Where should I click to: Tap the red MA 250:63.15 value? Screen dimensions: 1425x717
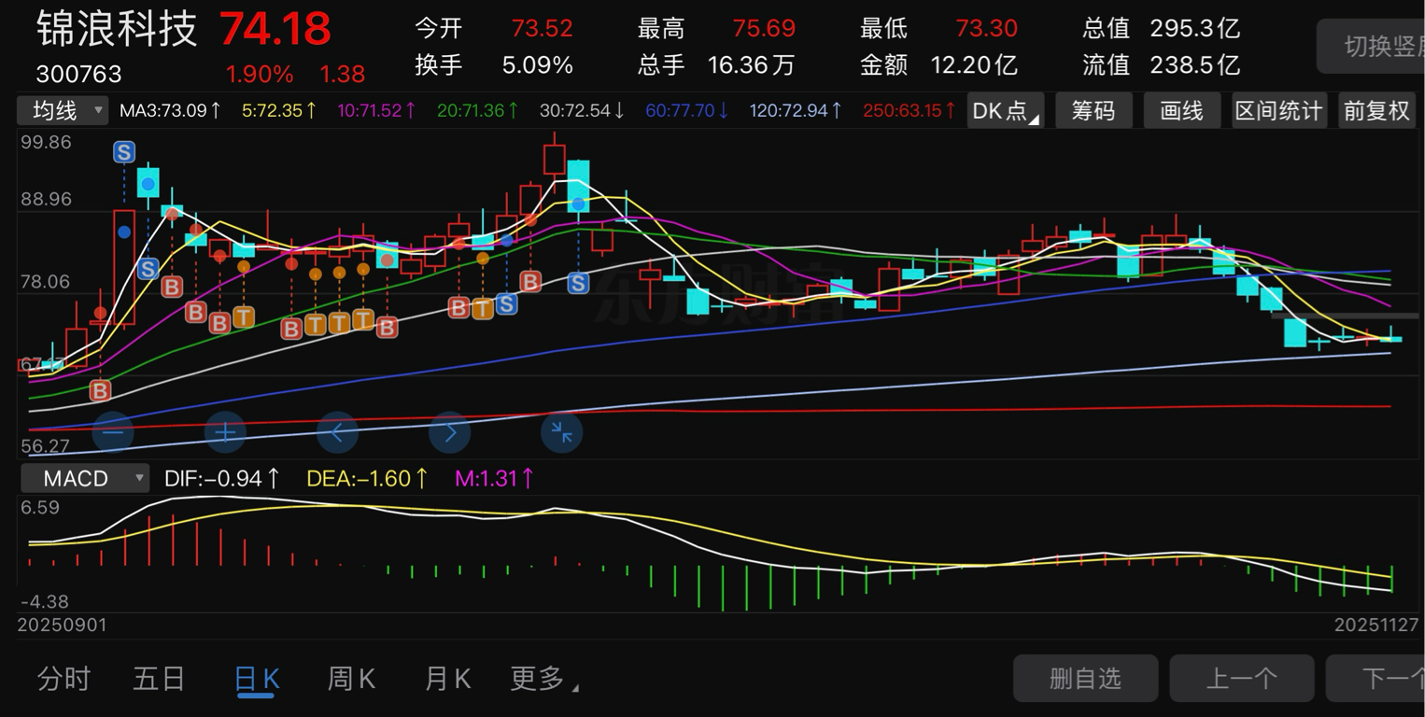[910, 110]
